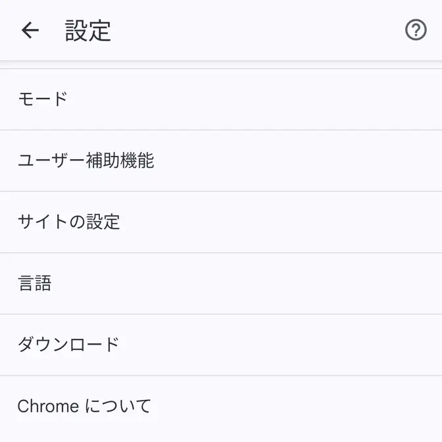
Task: Tap the モード row label
Action: (43, 99)
